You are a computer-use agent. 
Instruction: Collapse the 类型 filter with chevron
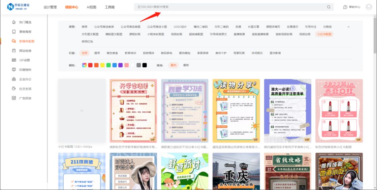pos(348,27)
